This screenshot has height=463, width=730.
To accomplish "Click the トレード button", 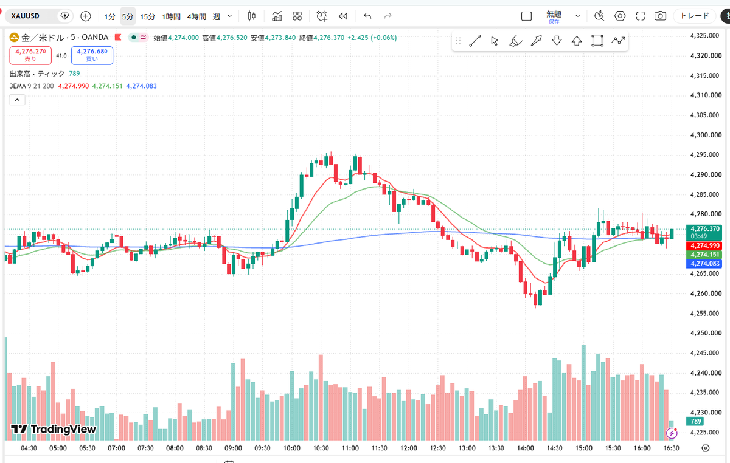I will point(694,16).
